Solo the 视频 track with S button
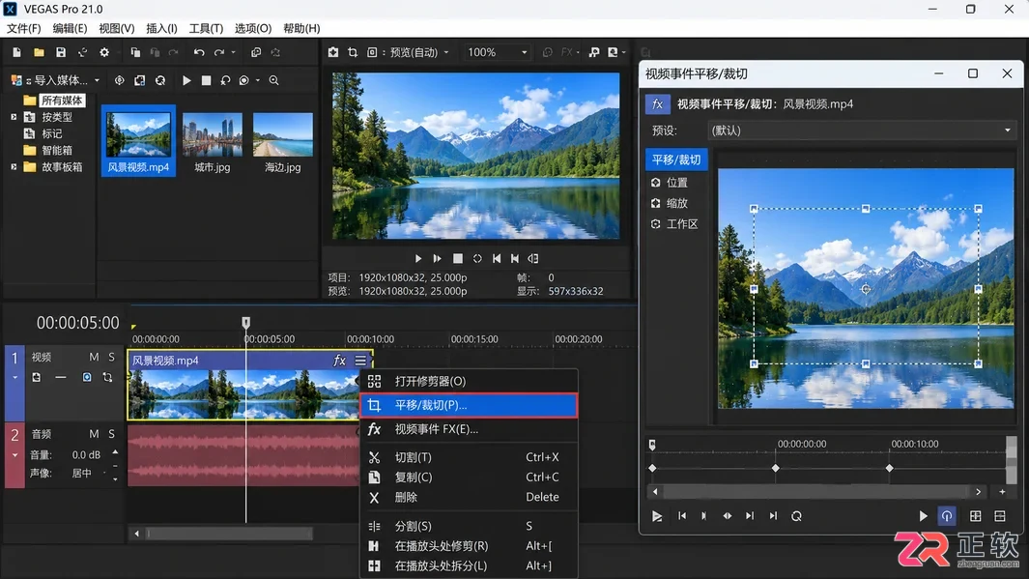The width and height of the screenshot is (1029, 579). (111, 357)
